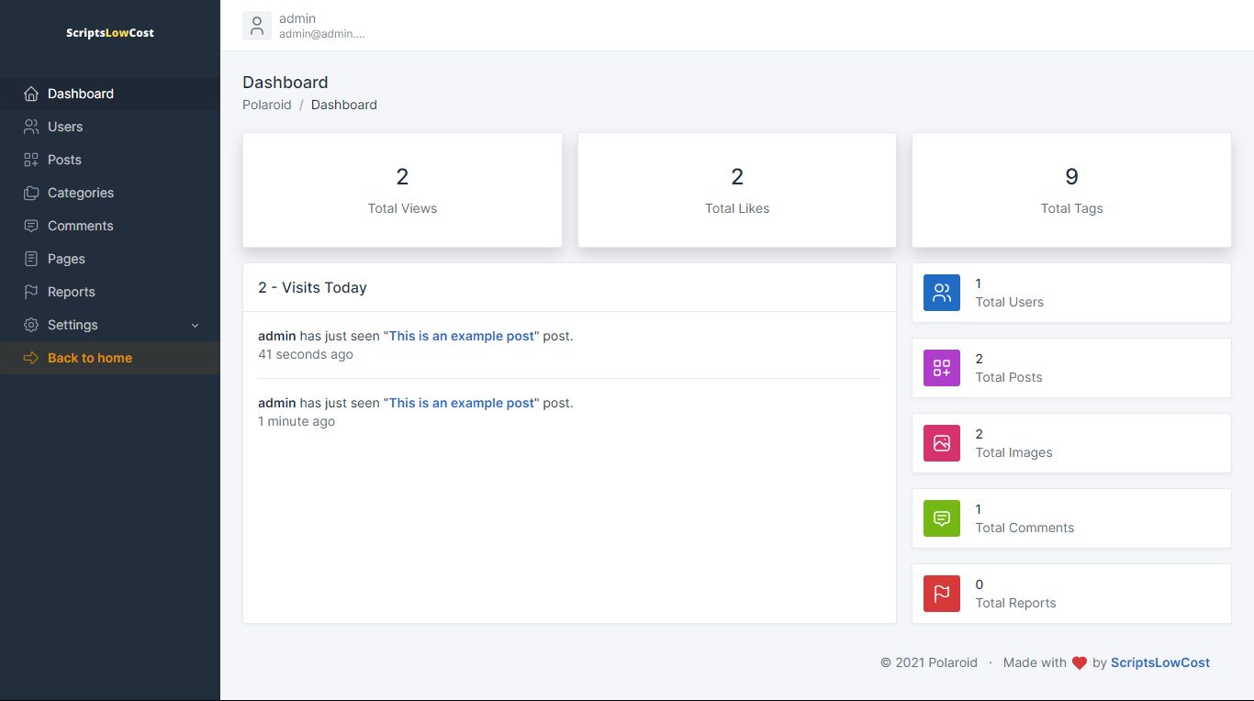Click the Polaroid breadcrumb link
The height and width of the screenshot is (701, 1254).
266,105
